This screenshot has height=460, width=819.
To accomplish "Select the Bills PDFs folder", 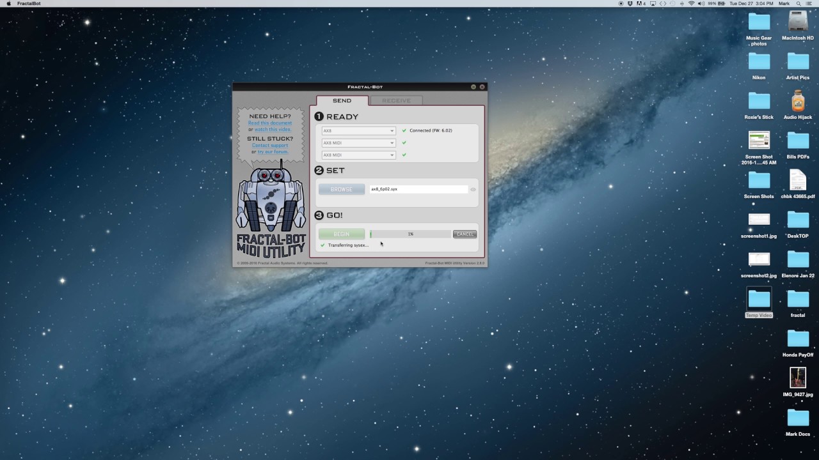I will click(798, 141).
